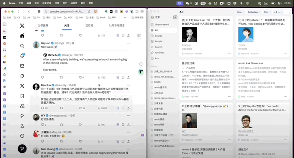The width and height of the screenshot is (294, 158).
Task: Open the CS bookmarks folder
Action: click(x=17, y=18)
